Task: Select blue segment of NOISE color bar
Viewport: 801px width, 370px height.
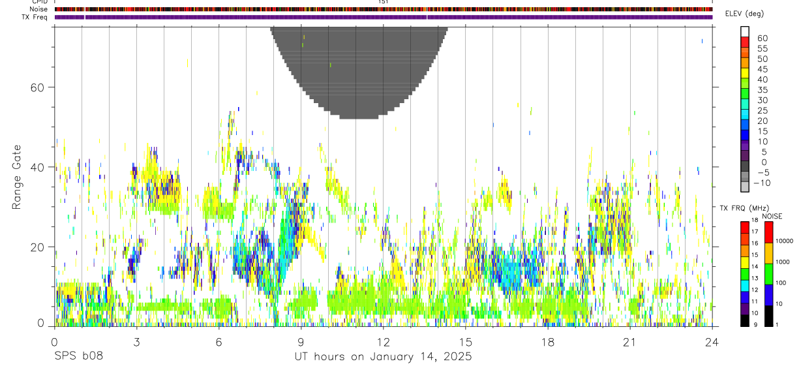Action: (769, 295)
